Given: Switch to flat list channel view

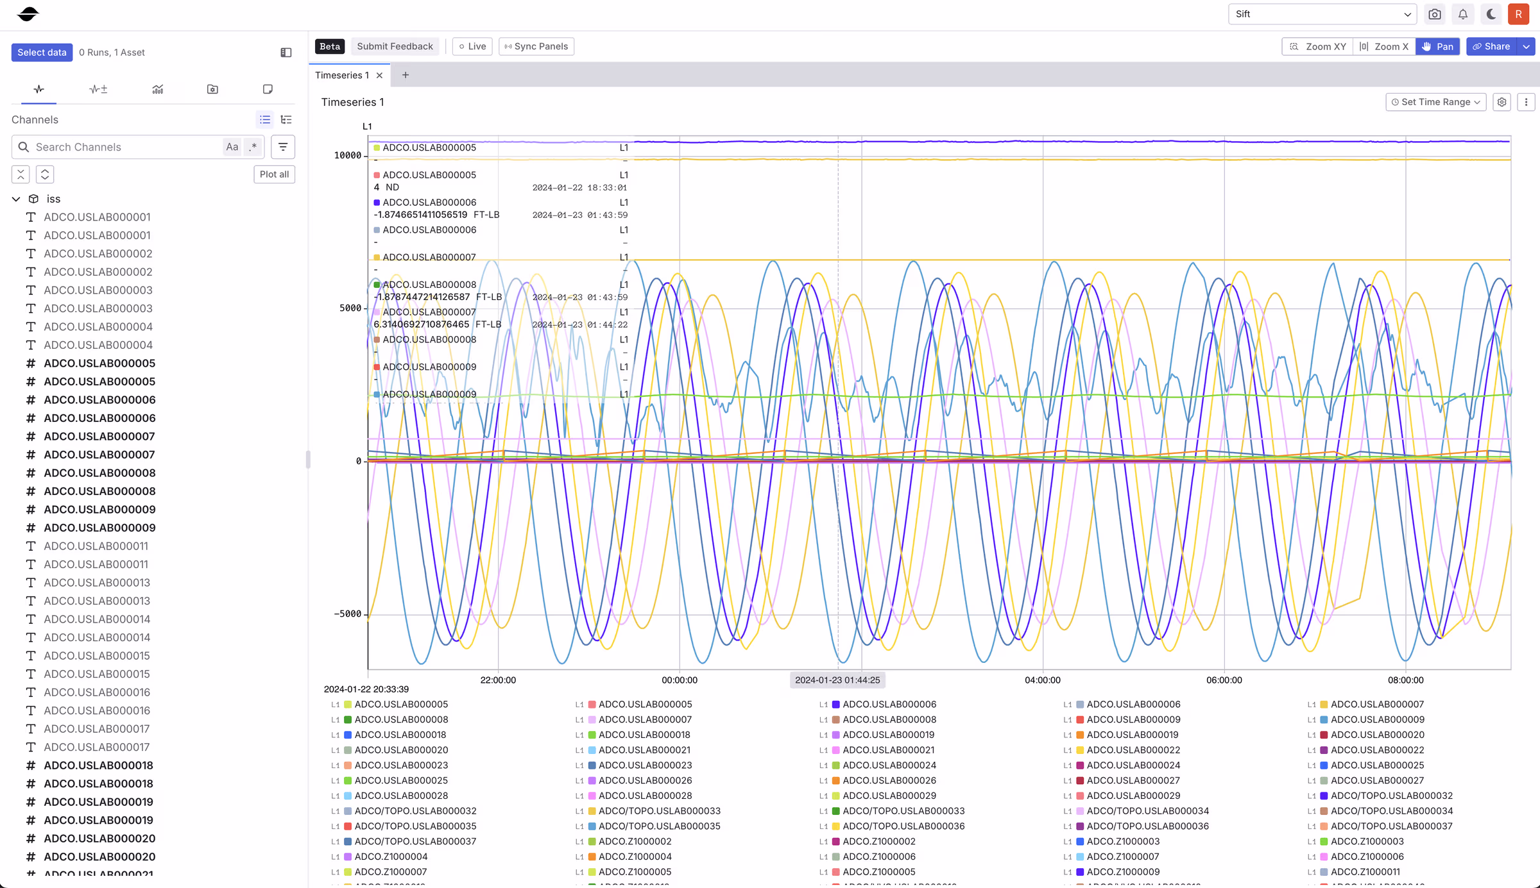Looking at the screenshot, I should point(264,120).
